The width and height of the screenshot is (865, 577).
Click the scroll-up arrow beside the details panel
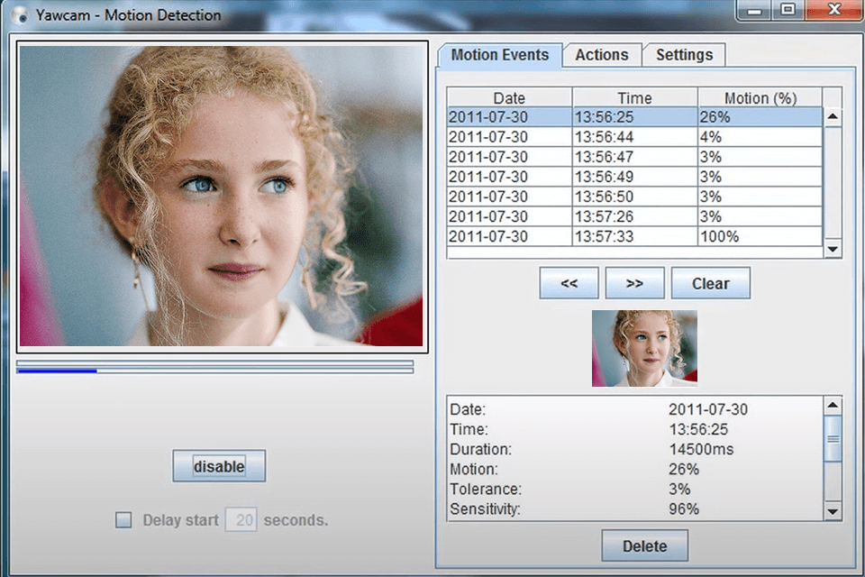coord(832,407)
